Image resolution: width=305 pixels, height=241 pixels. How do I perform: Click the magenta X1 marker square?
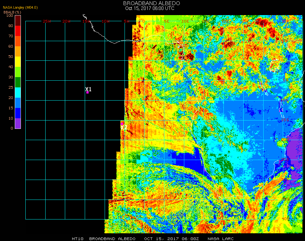point(88,93)
